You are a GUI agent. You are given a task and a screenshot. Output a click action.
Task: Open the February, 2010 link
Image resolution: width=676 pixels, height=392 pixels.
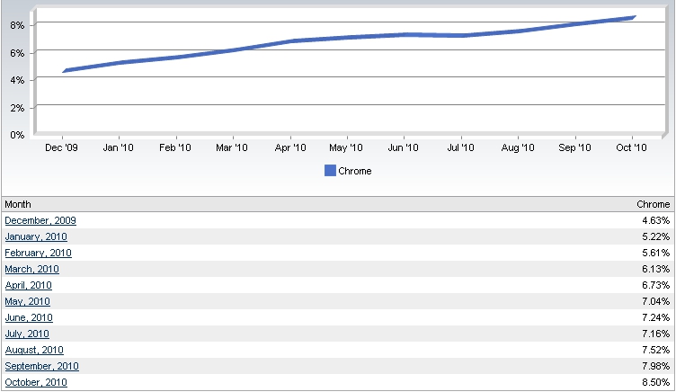pos(39,253)
